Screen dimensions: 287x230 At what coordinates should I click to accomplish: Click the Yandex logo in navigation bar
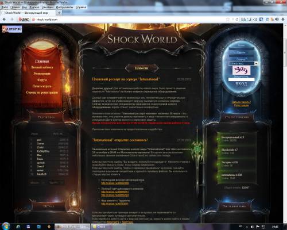tap(24, 20)
